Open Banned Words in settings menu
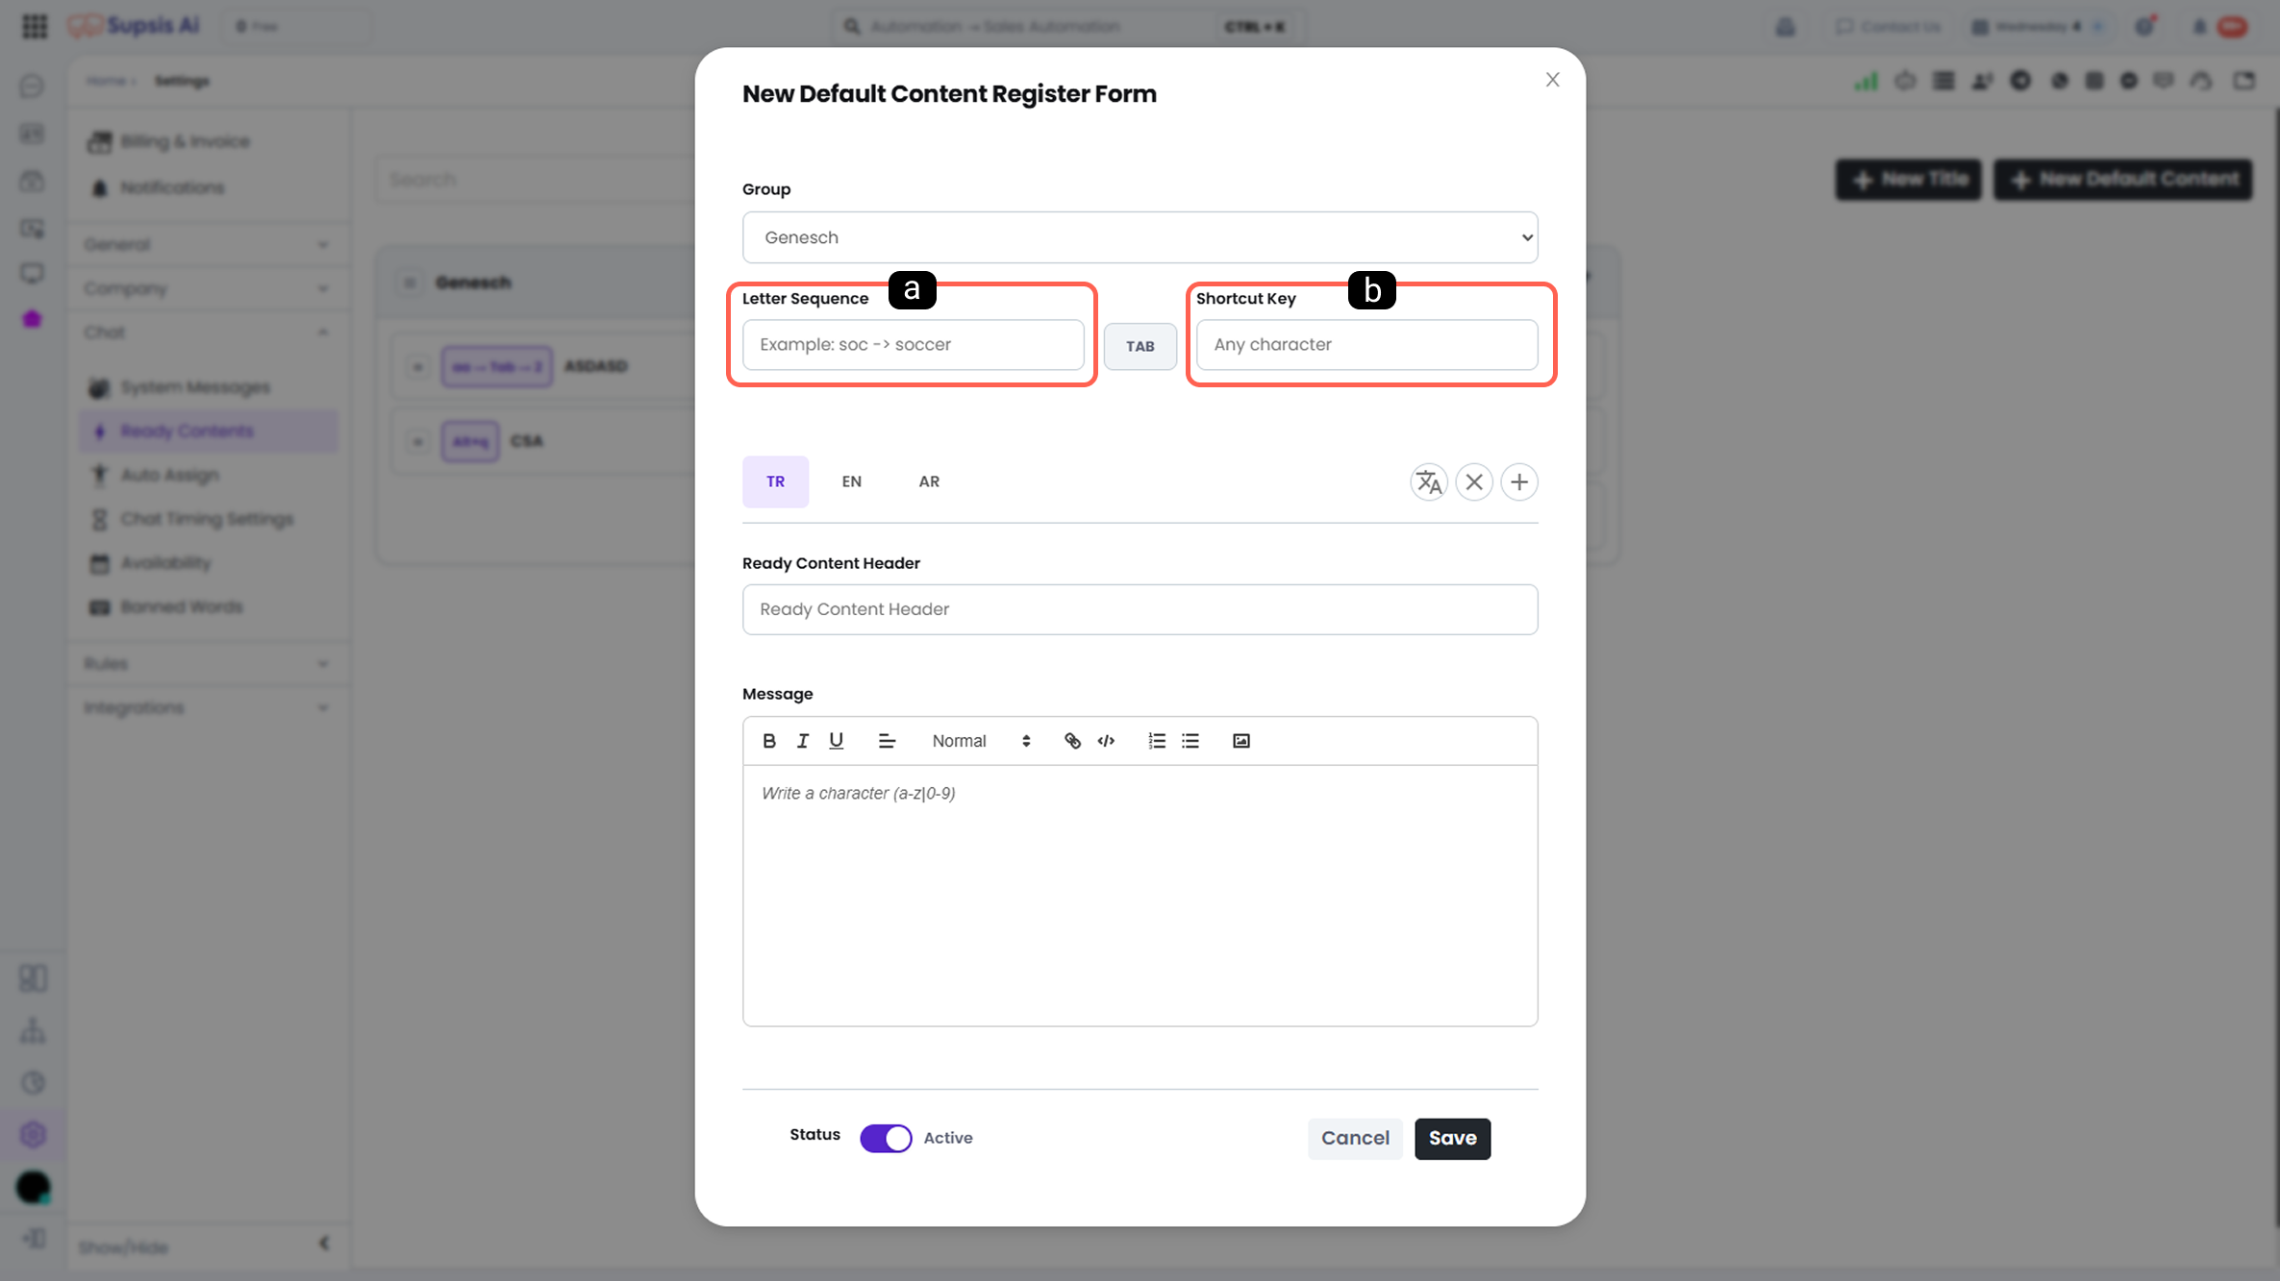This screenshot has width=2280, height=1281. (x=208, y=607)
